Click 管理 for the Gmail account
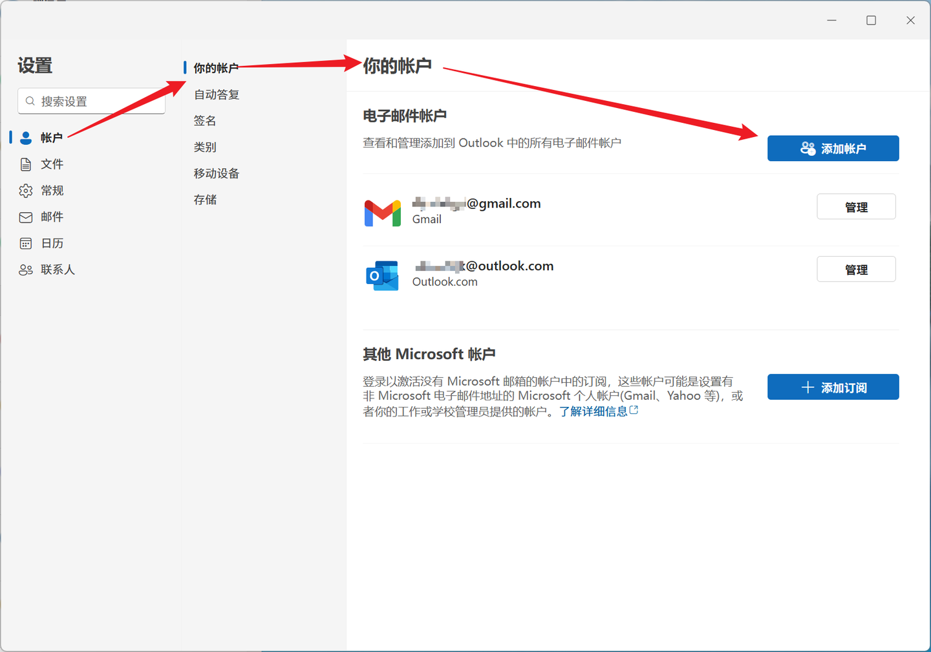 856,207
